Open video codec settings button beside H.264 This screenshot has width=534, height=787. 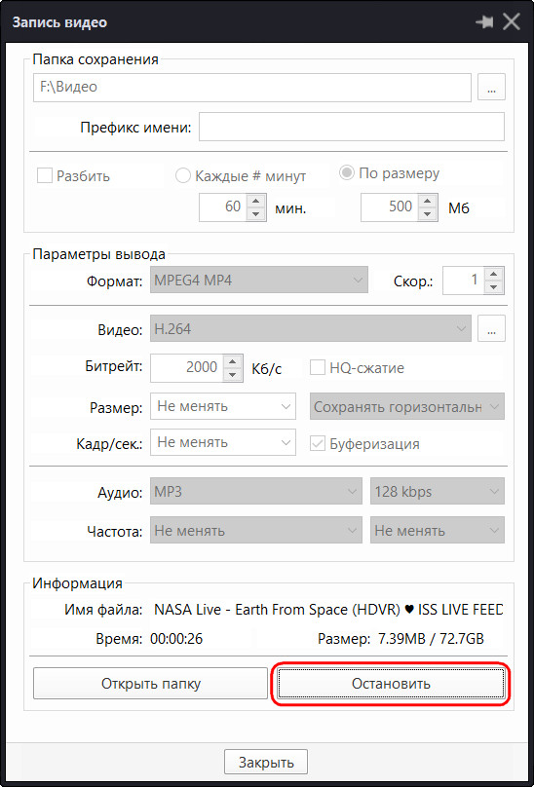(491, 329)
